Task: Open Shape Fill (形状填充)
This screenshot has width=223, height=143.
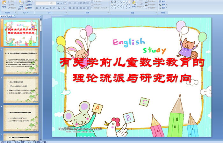Action: (151, 1)
